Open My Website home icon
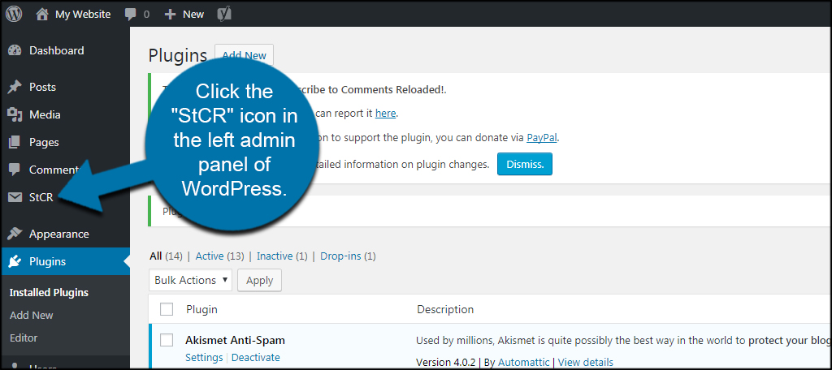832x370 pixels. [x=42, y=15]
